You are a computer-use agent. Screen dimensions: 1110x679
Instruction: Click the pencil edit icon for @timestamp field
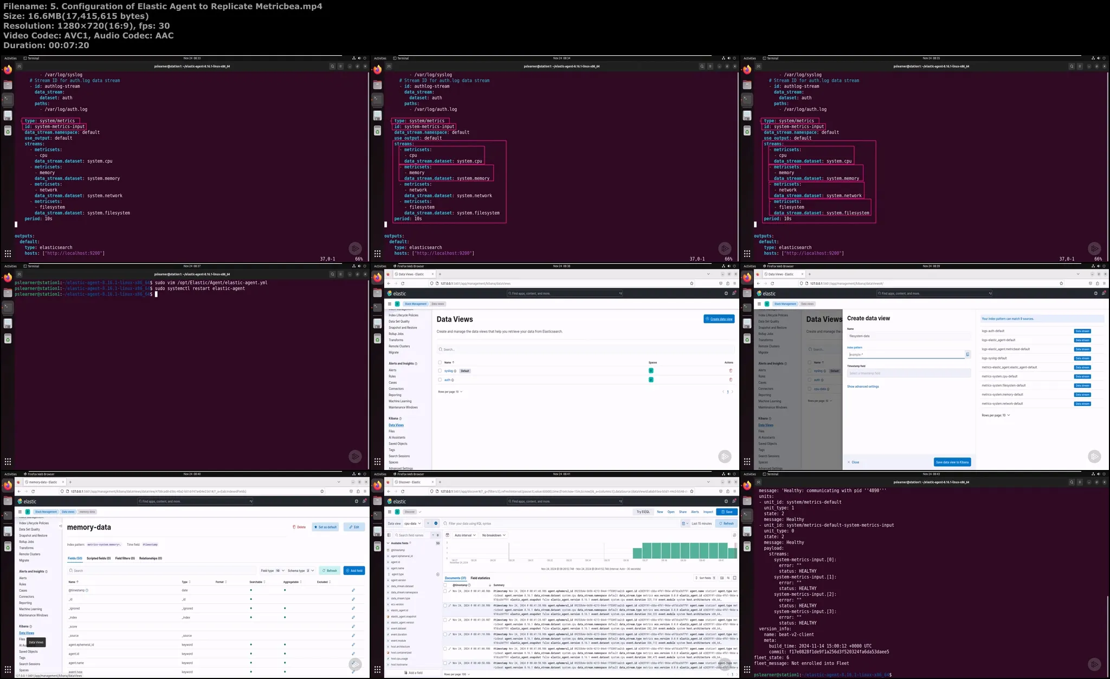[x=353, y=590]
